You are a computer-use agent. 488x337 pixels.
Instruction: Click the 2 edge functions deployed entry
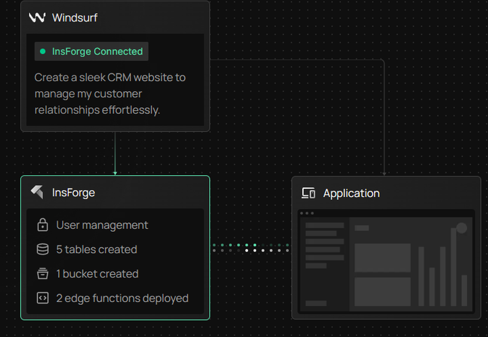[x=122, y=298]
